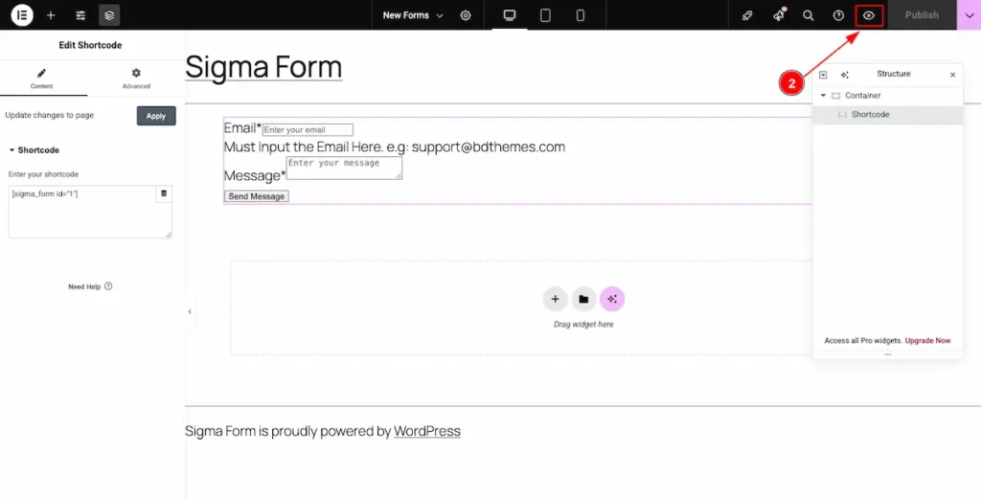Click the Enter your email field
981x499 pixels.
(x=308, y=129)
